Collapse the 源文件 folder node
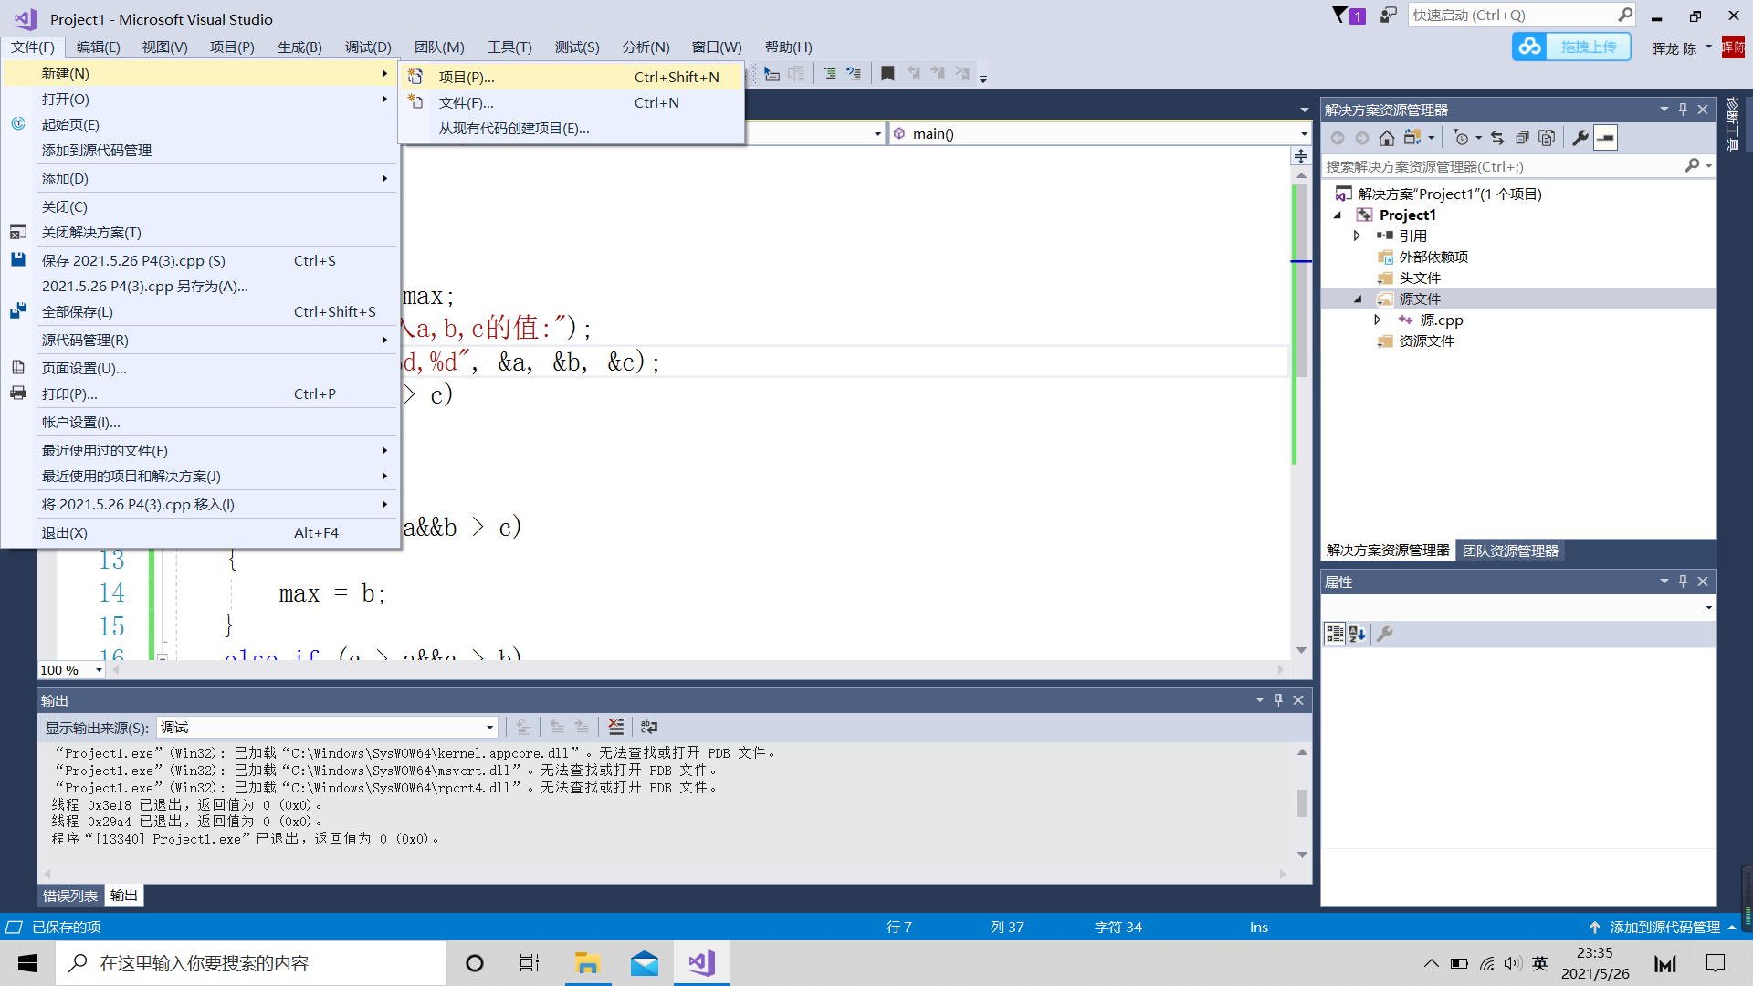 pyautogui.click(x=1357, y=299)
